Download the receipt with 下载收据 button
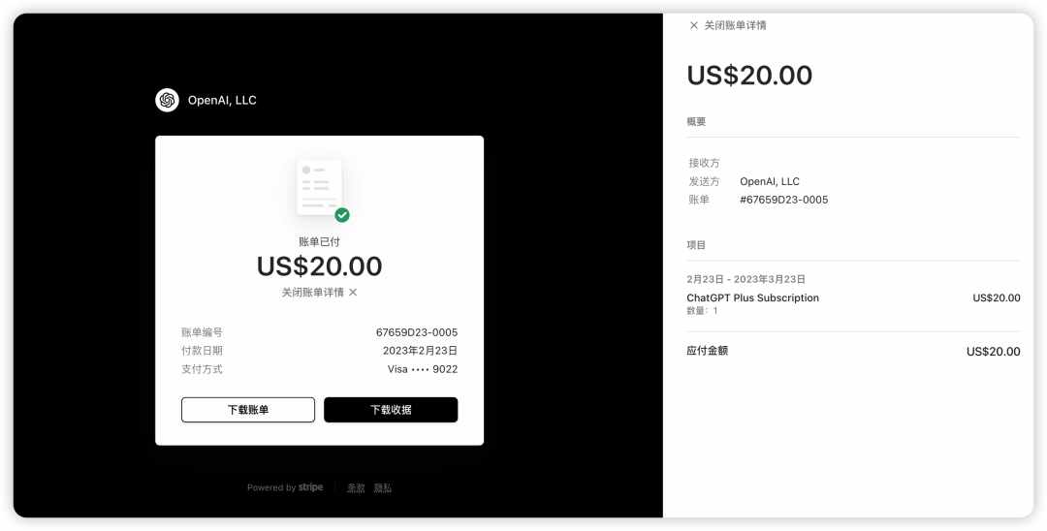This screenshot has width=1047, height=531. point(391,410)
